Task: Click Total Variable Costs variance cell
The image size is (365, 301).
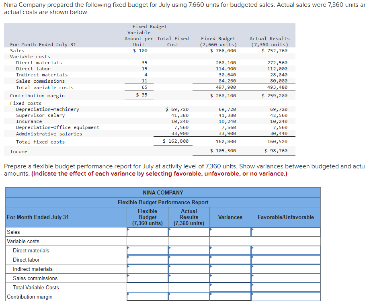Action: tap(230, 287)
